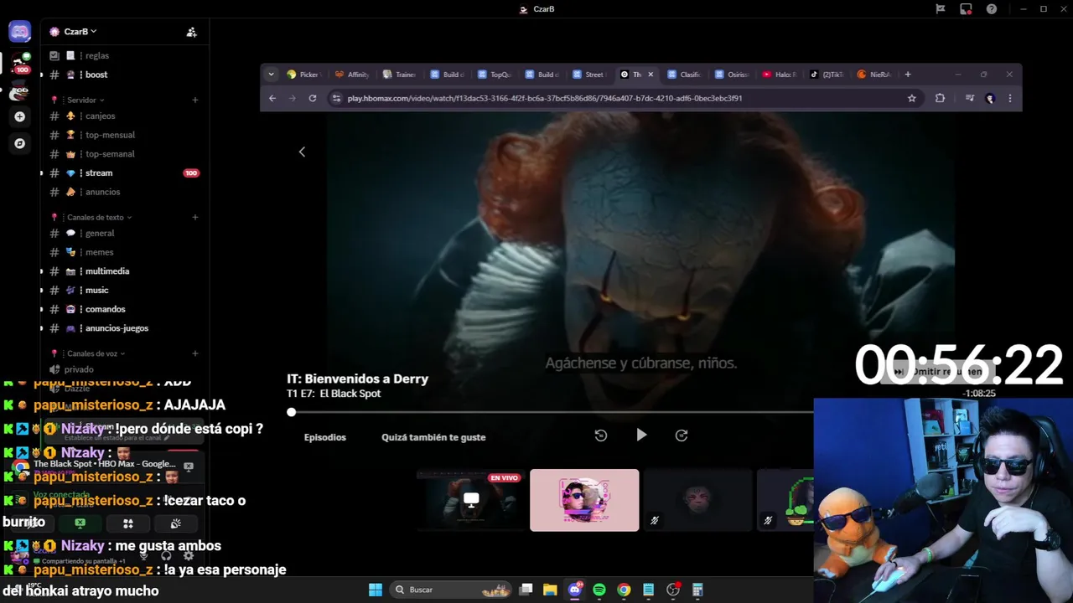Viewport: 1073px width, 603px height.
Task: Open Discord help question mark icon
Action: (x=992, y=9)
